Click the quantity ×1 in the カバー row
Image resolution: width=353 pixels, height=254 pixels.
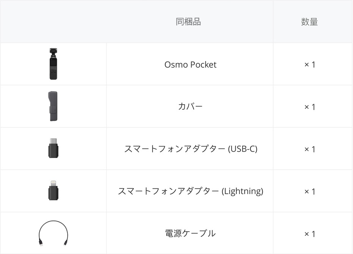310,107
